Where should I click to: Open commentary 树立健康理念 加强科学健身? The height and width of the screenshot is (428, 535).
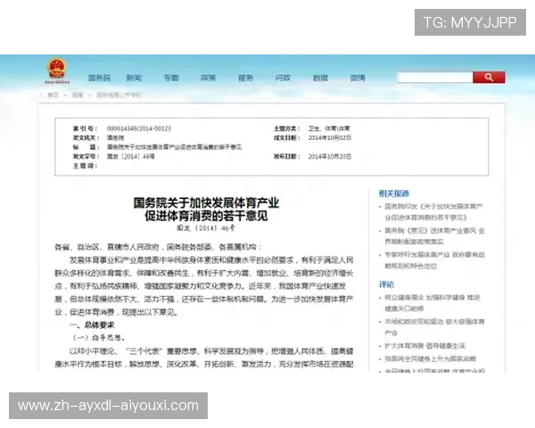[x=432, y=303]
